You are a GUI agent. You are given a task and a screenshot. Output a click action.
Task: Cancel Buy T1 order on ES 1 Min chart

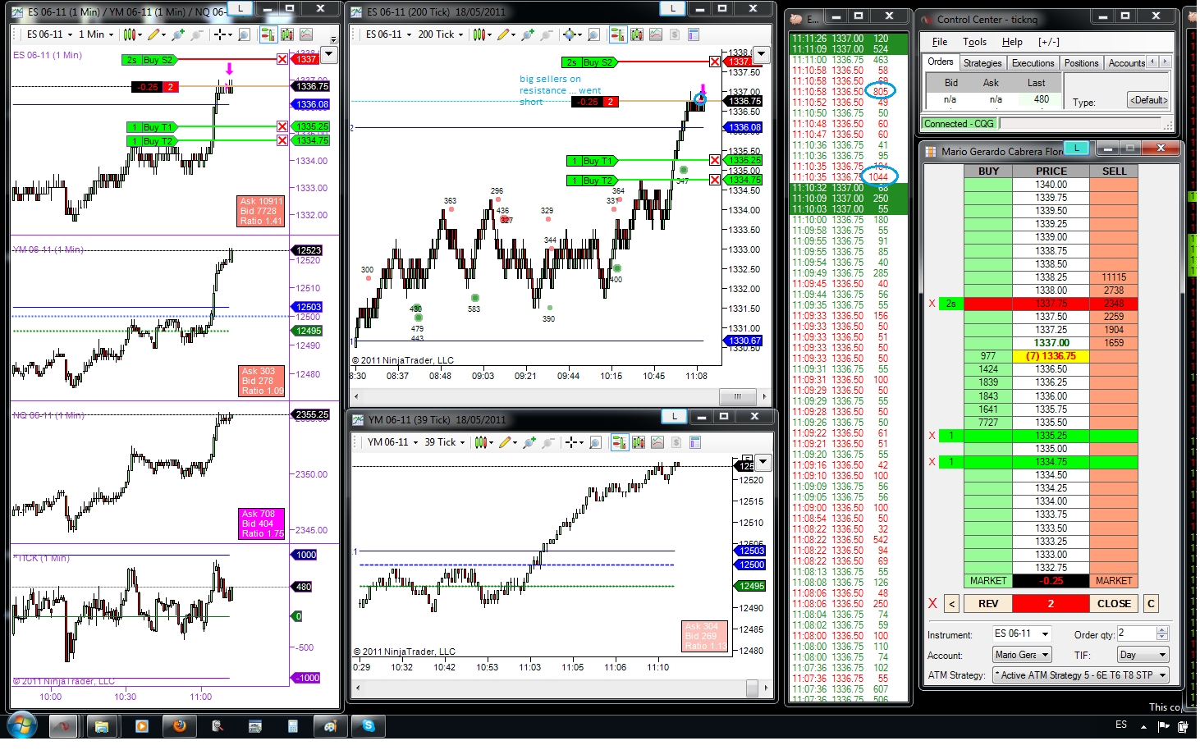[x=282, y=127]
